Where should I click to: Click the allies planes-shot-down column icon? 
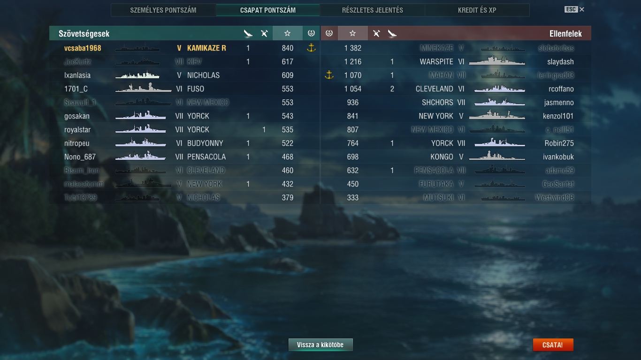tap(264, 33)
